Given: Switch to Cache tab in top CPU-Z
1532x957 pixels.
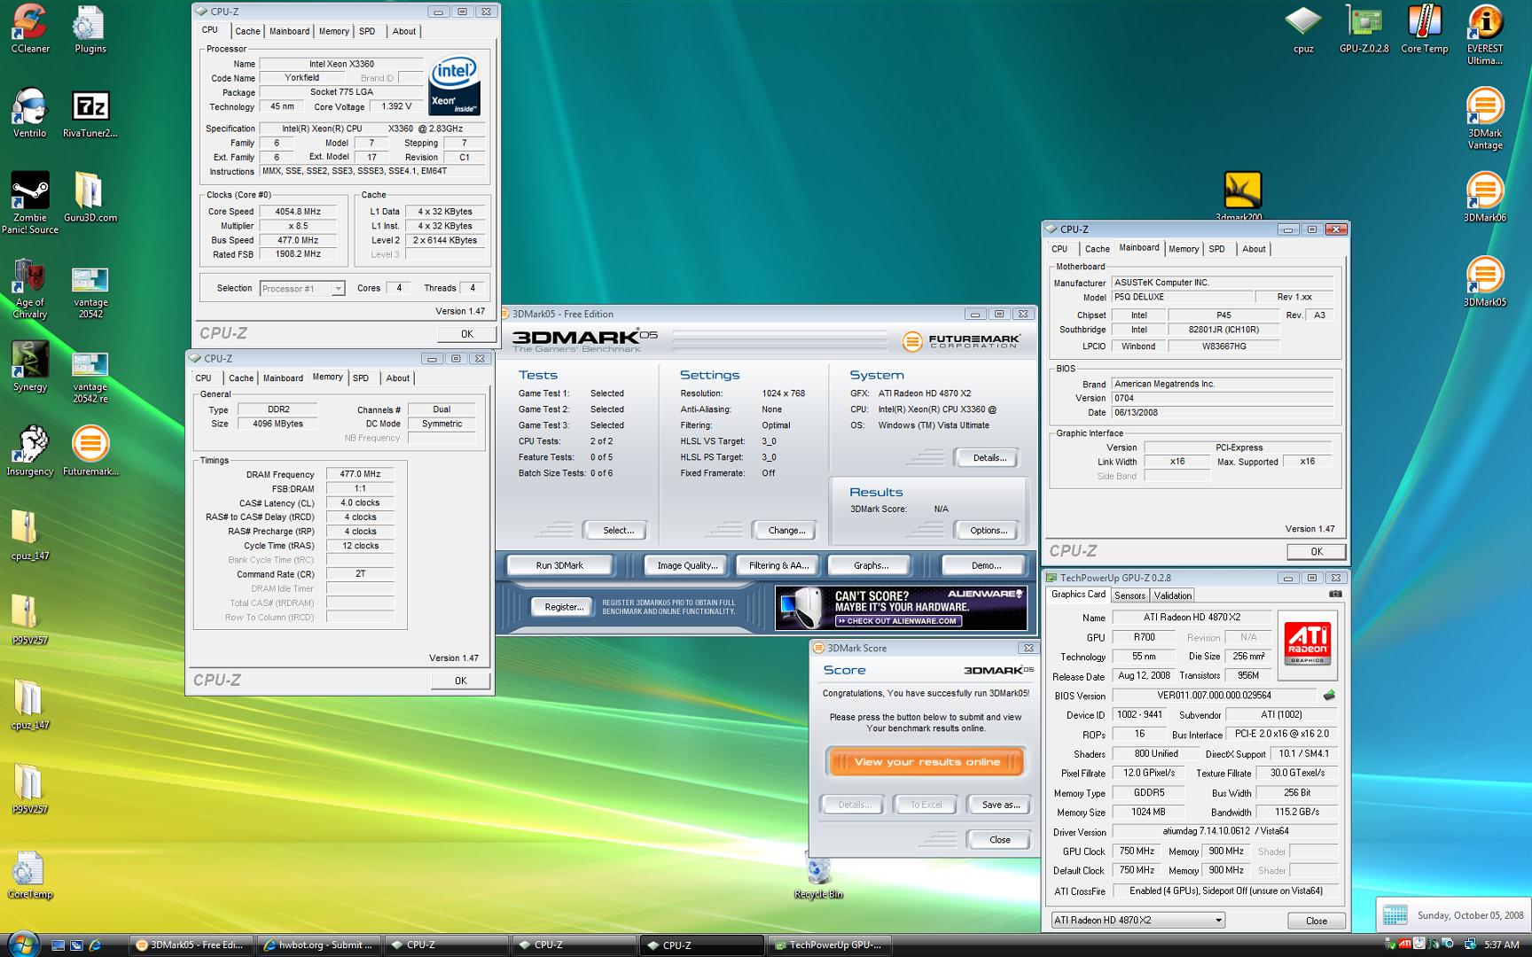Looking at the screenshot, I should [247, 31].
